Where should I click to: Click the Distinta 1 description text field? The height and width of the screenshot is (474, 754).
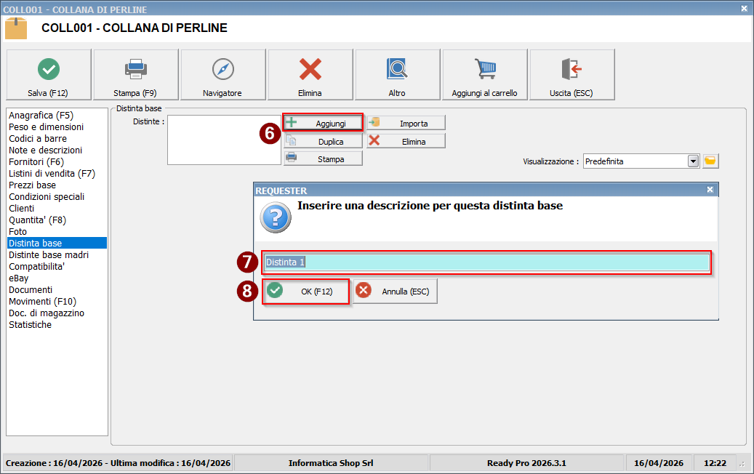[486, 262]
